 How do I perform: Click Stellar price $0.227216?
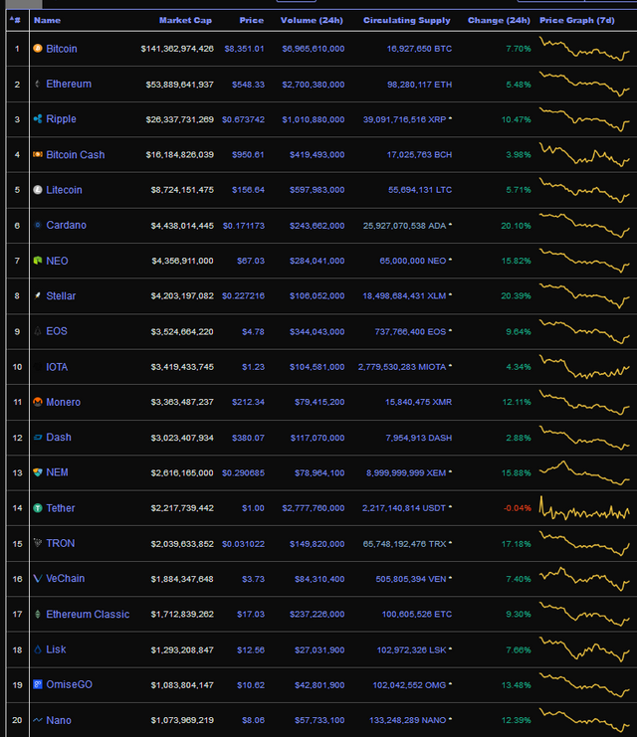243,295
